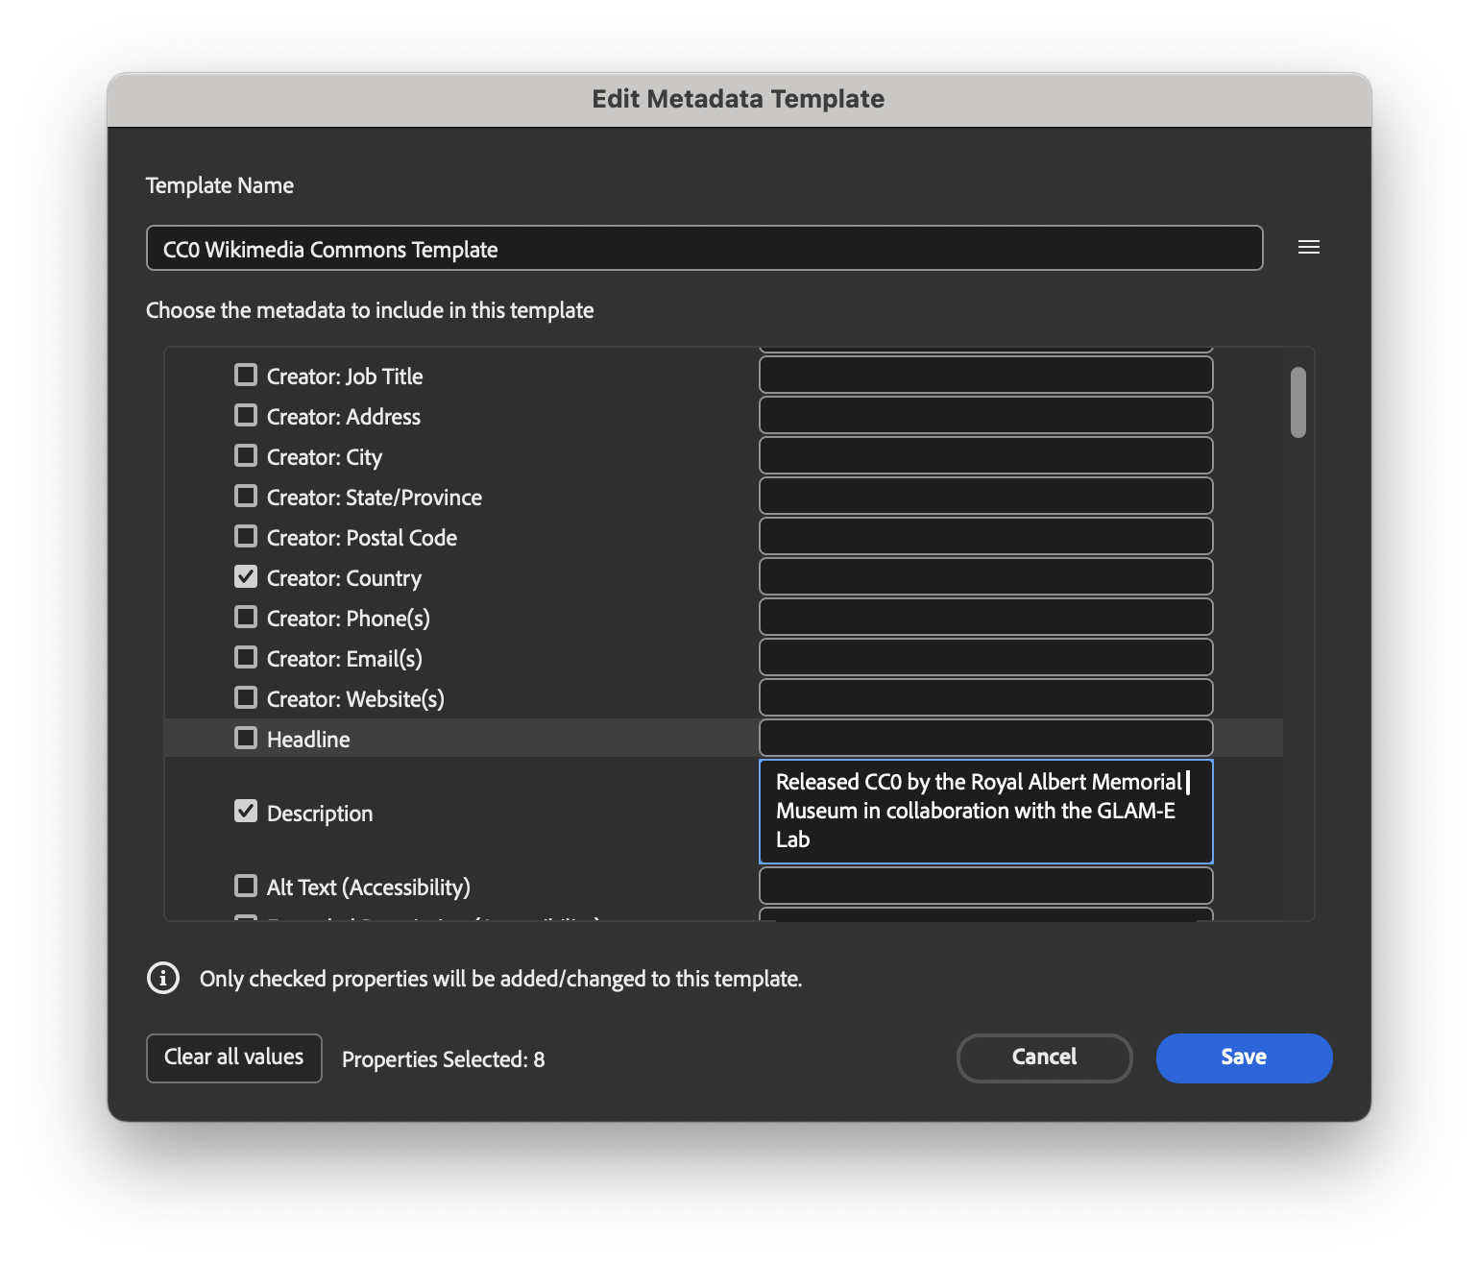
Task: Check the Creator: Website(s) checkbox
Action: coord(246,697)
